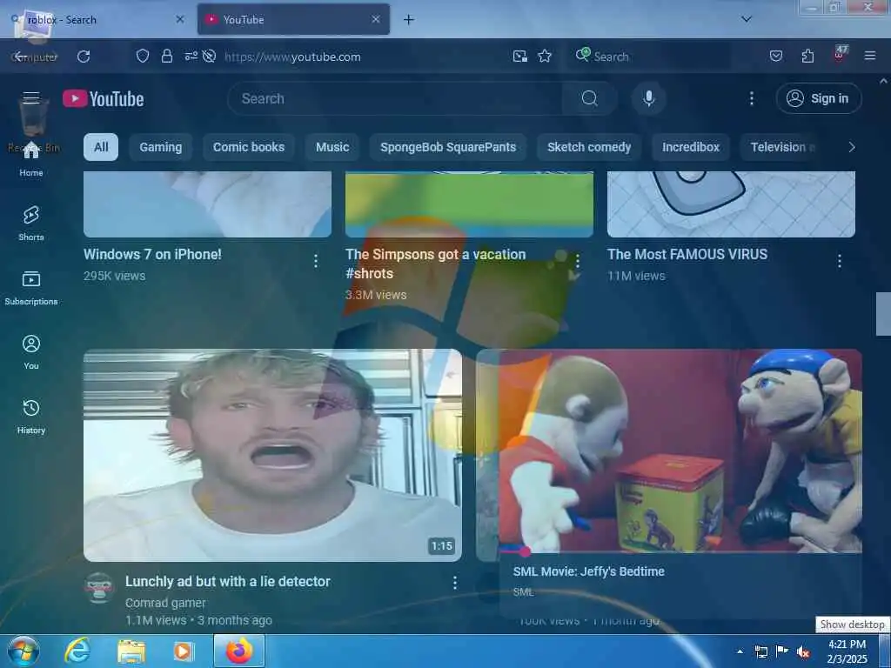List all tabs dropdown arrow
This screenshot has width=891, height=668.
click(746, 19)
